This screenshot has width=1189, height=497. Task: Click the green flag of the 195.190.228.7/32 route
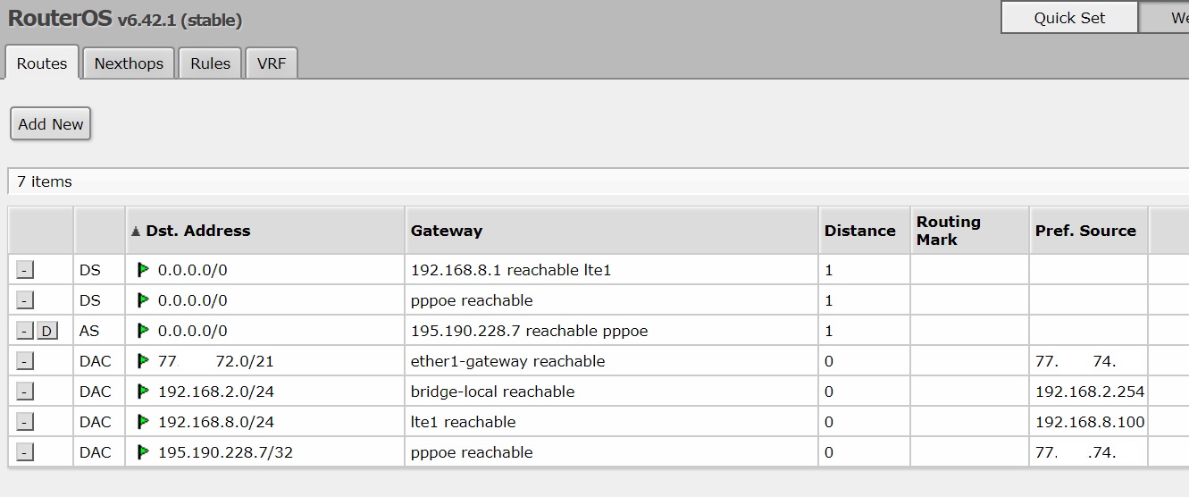pyautogui.click(x=143, y=452)
